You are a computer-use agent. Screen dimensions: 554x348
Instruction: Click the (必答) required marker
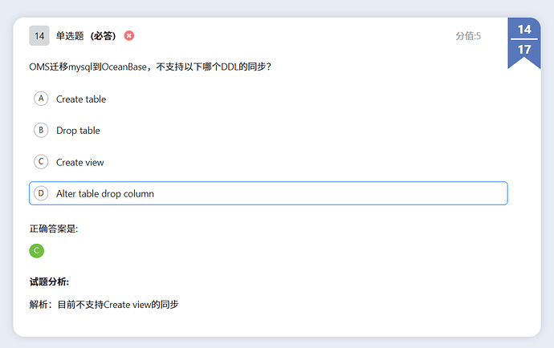[x=103, y=36]
